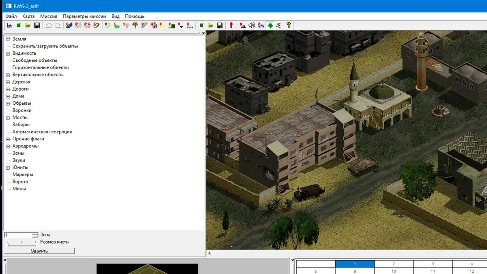Expand the Обрывы tree node
The image size is (487, 274).
(8, 103)
